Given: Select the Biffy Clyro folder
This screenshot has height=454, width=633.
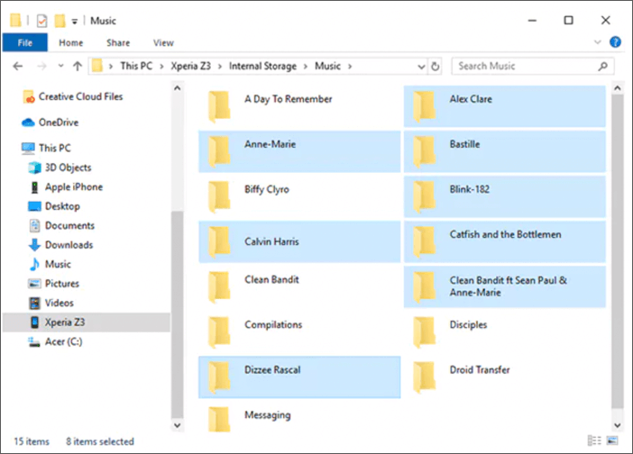Looking at the screenshot, I should click(x=299, y=196).
